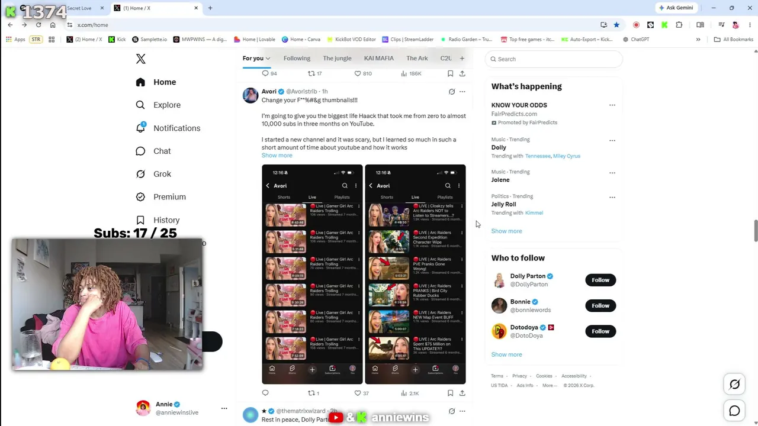Open more options for Jelly Roll trend
The height and width of the screenshot is (426, 758).
point(612,197)
